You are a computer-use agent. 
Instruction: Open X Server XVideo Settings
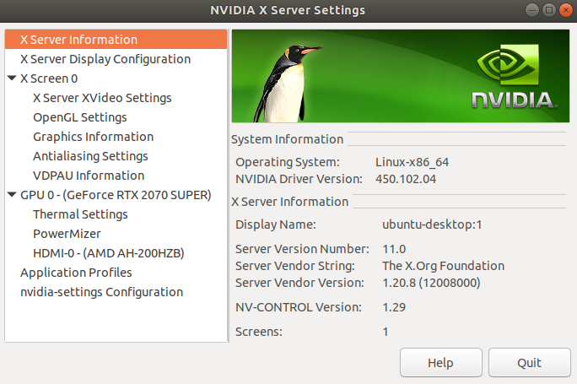click(x=102, y=98)
